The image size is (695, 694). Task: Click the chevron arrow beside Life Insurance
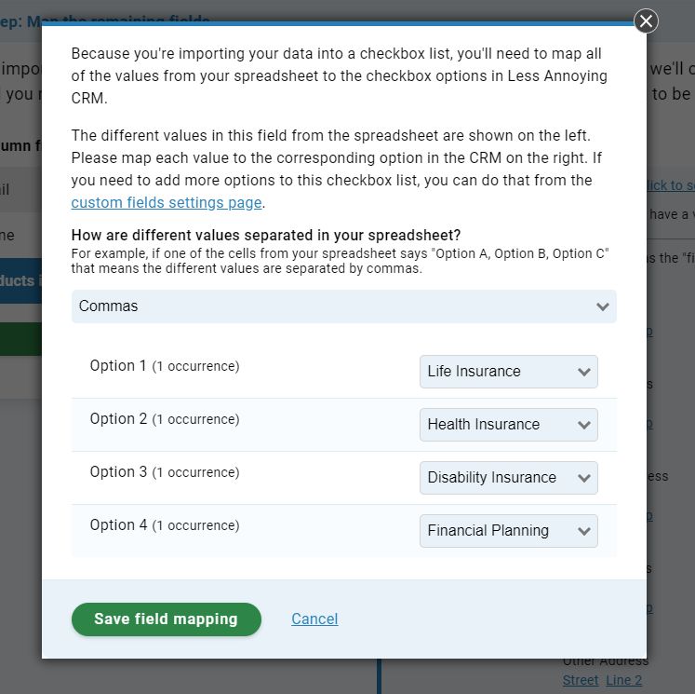(x=584, y=372)
